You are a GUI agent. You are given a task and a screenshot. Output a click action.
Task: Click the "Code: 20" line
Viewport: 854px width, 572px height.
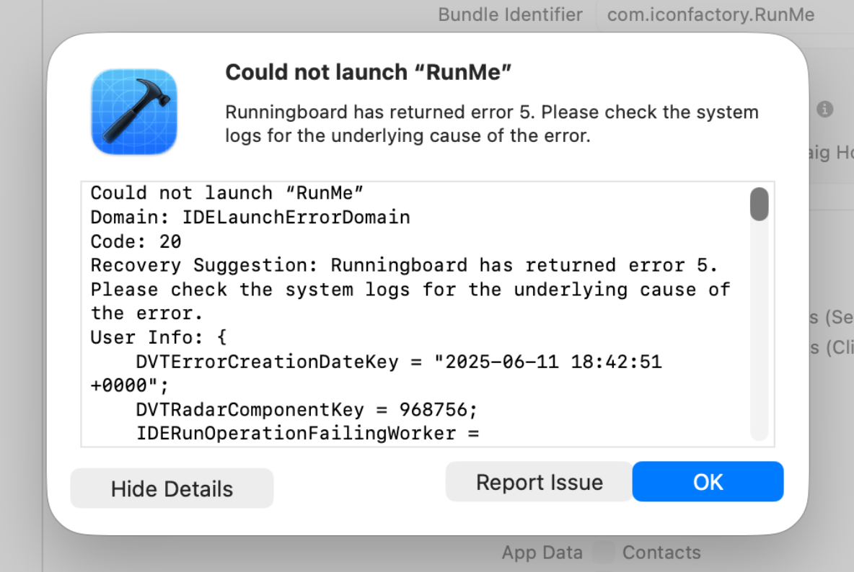[x=136, y=241]
